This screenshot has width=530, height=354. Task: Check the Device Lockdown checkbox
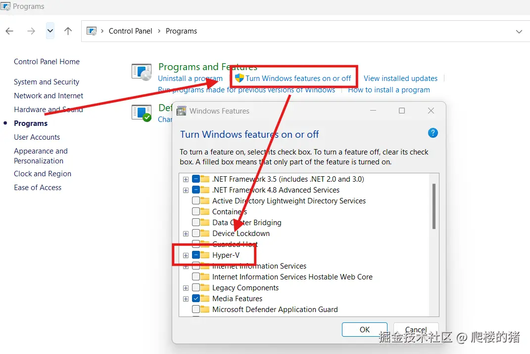[x=195, y=234]
